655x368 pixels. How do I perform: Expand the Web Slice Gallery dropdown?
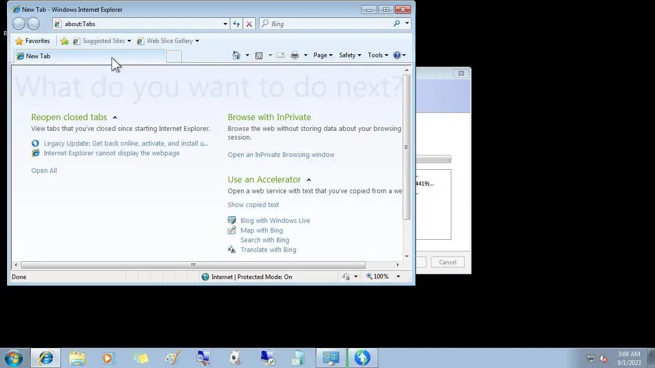tap(197, 41)
